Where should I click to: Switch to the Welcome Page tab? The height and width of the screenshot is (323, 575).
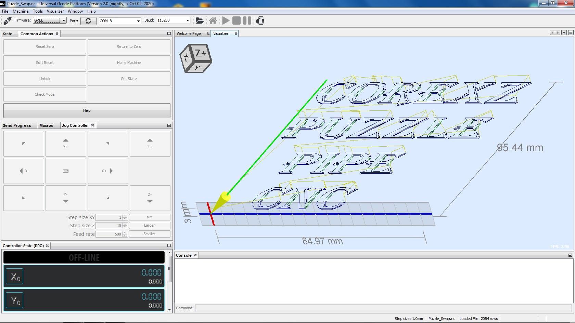(189, 33)
